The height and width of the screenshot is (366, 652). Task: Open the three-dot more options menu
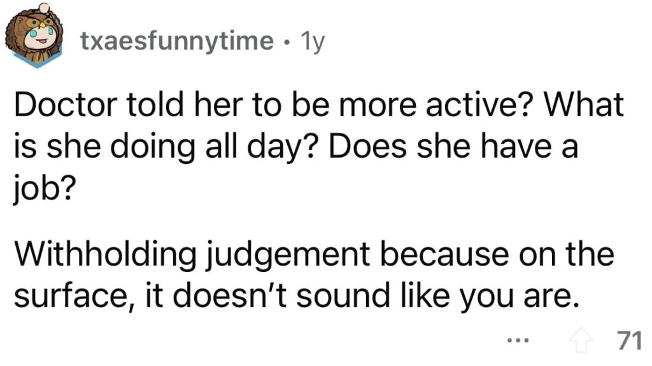[518, 341]
